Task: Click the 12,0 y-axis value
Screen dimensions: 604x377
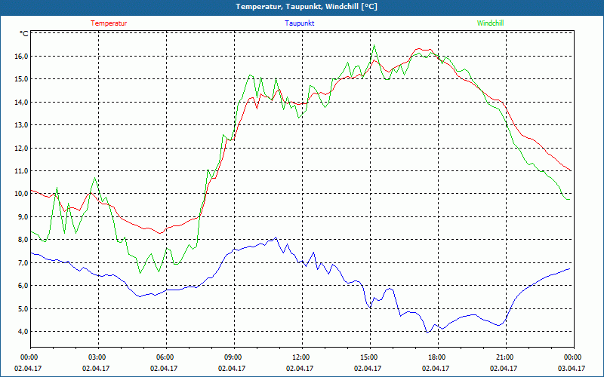Action: pyautogui.click(x=22, y=148)
